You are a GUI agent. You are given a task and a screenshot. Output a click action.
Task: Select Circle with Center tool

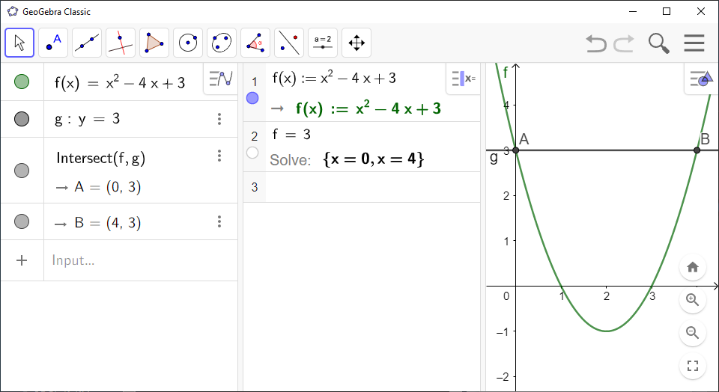[x=188, y=43]
